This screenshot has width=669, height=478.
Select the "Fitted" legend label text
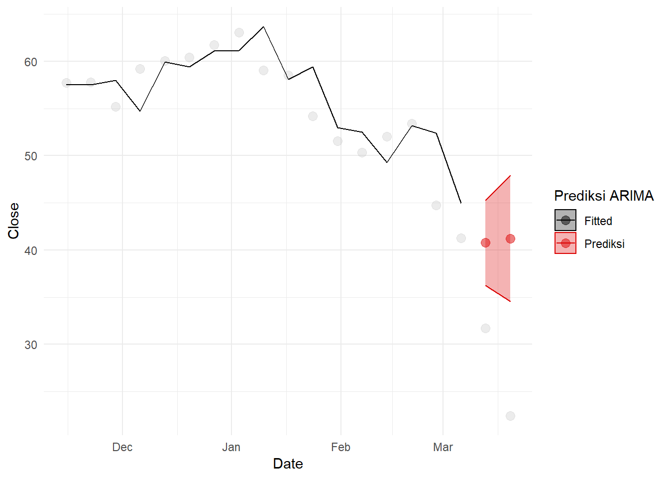(x=598, y=221)
